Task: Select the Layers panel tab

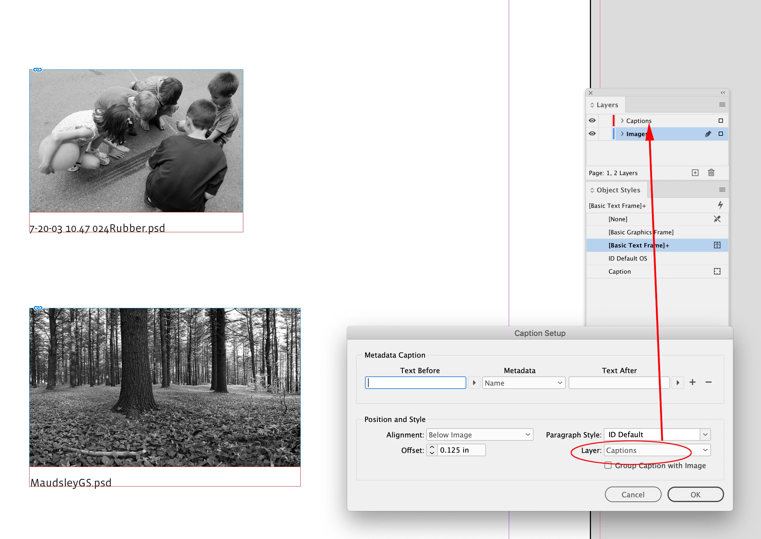Action: 607,105
